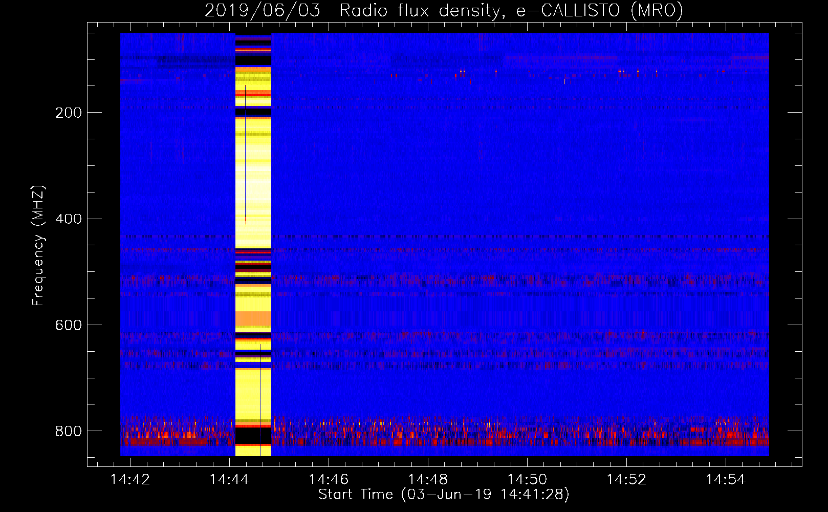Click the 400 frequency tick label
Image resolution: width=828 pixels, height=512 pixels.
[x=69, y=219]
